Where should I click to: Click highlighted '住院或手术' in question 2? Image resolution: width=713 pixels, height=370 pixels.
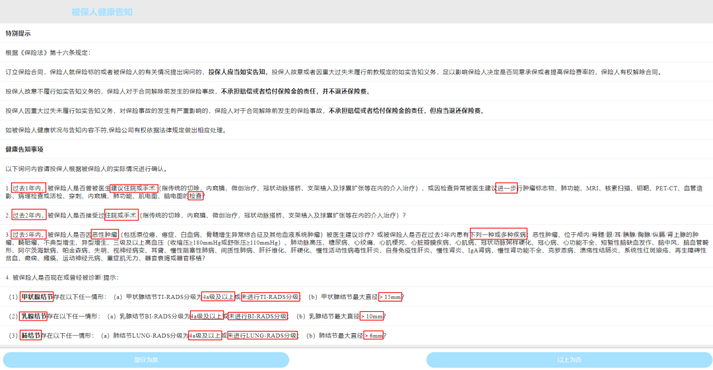click(x=121, y=215)
